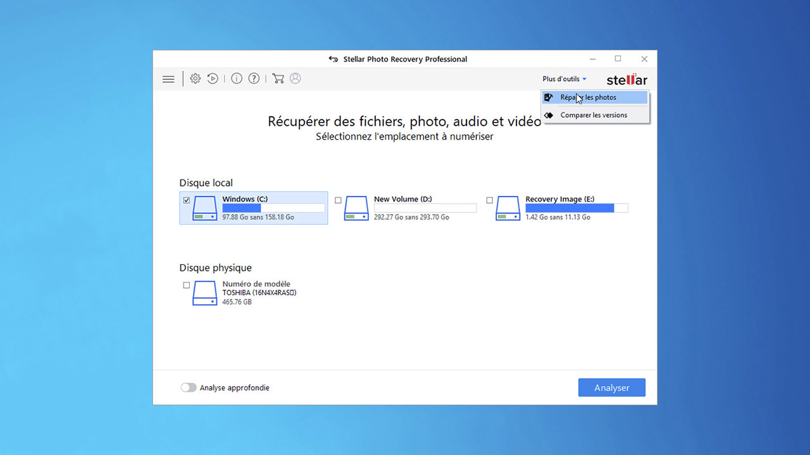Open the help question mark icon
The height and width of the screenshot is (455, 810).
point(254,78)
